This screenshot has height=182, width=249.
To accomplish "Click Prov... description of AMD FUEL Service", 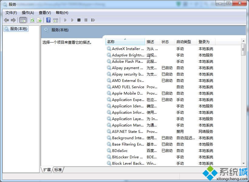I will (152, 87).
